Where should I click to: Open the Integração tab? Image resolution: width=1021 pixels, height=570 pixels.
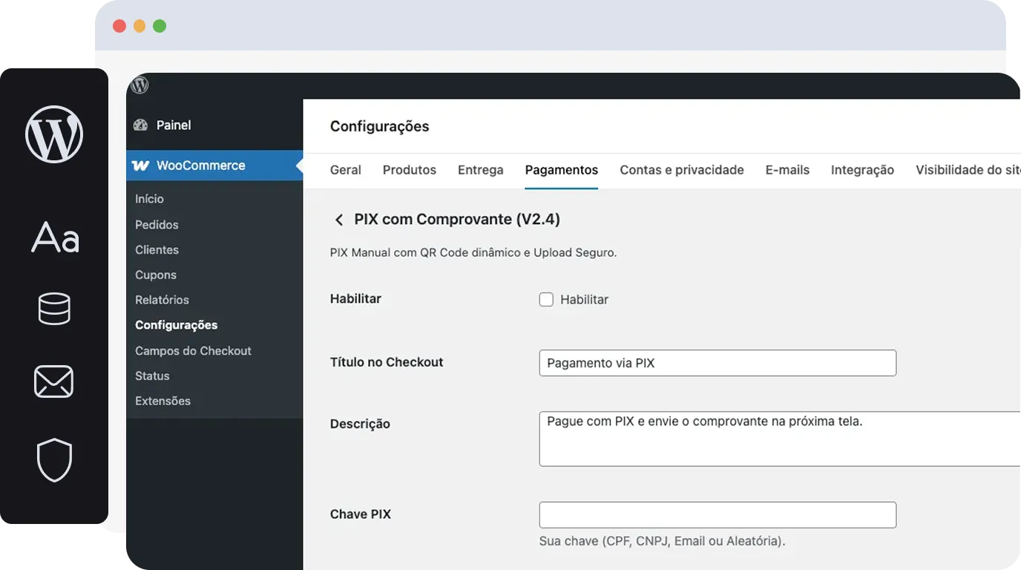(x=862, y=170)
